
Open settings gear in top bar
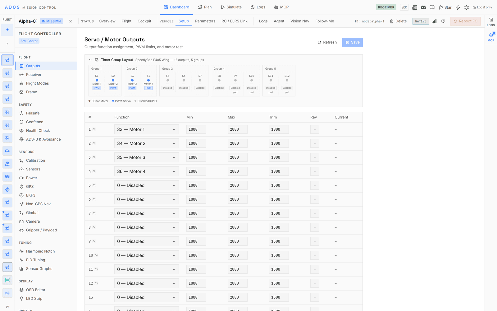(x=467, y=7)
